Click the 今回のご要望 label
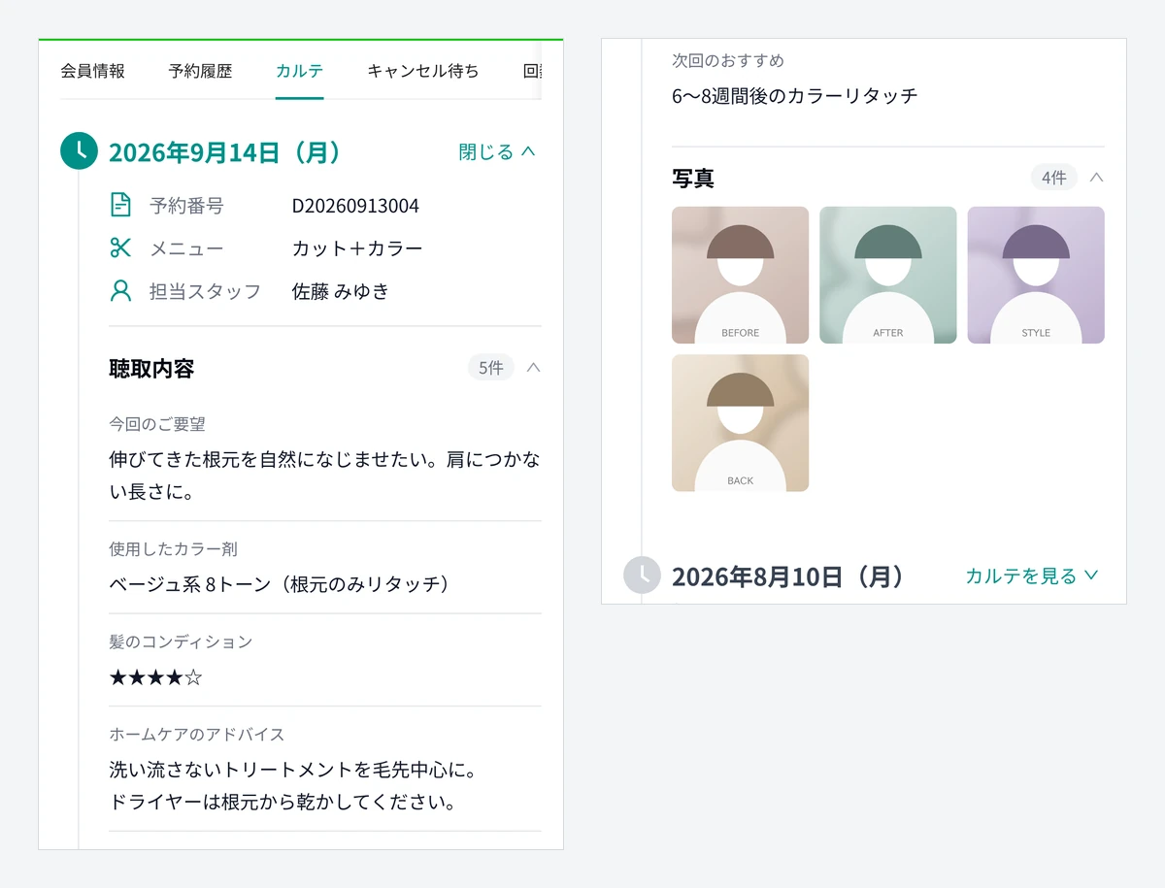Image resolution: width=1165 pixels, height=888 pixels. (157, 424)
